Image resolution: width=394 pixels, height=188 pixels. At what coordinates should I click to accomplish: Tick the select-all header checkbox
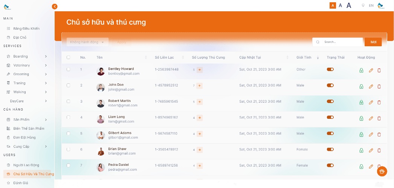coord(68,58)
